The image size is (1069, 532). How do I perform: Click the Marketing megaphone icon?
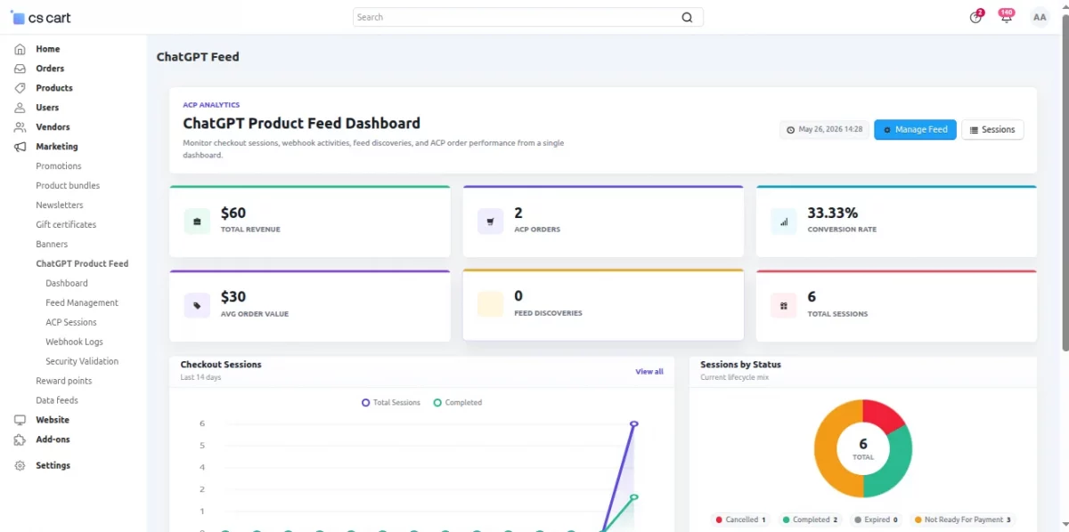(x=20, y=147)
